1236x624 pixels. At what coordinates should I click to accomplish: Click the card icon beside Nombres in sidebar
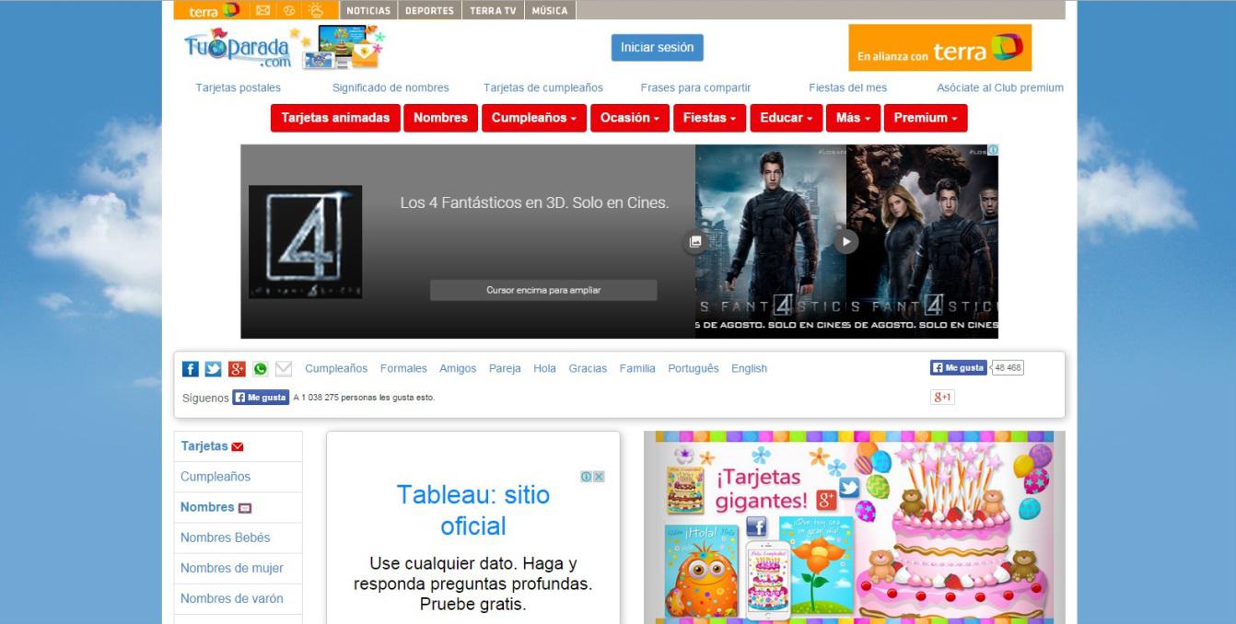tap(245, 508)
